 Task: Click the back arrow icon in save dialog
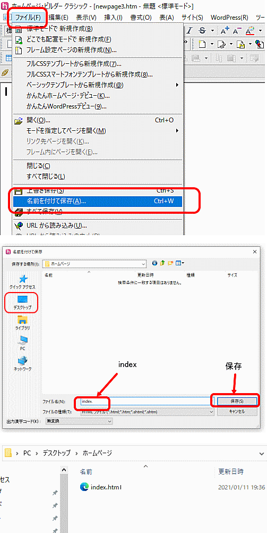pos(155,263)
